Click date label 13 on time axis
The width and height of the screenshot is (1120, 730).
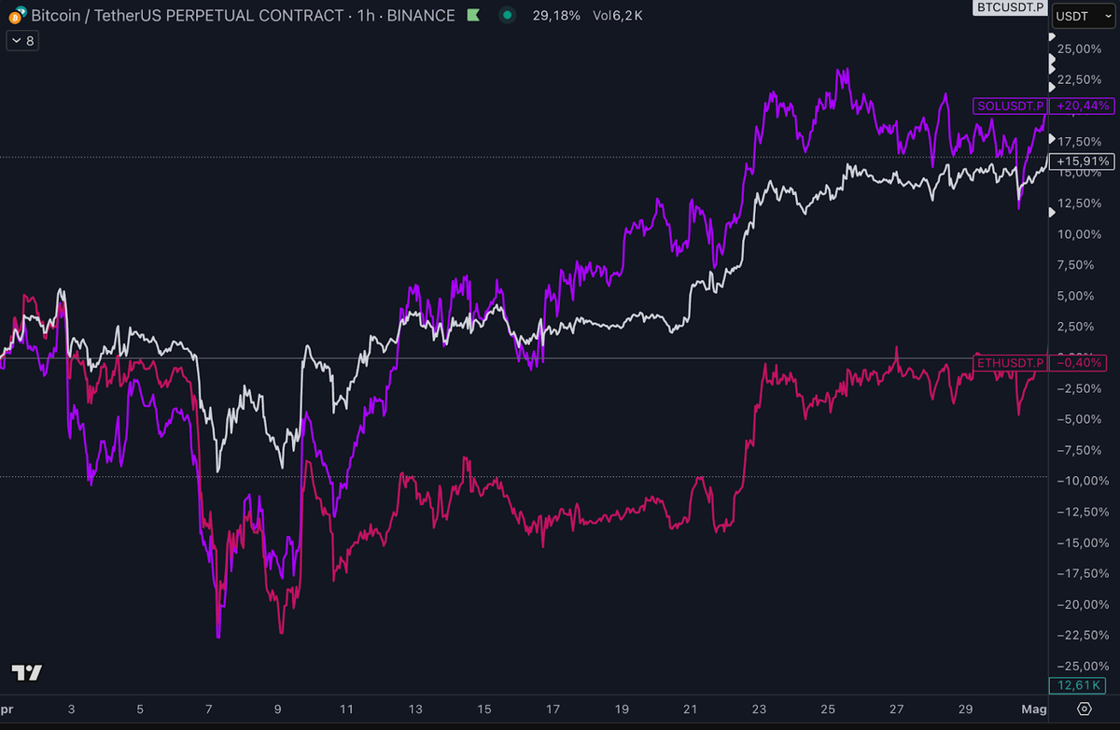[x=415, y=709]
